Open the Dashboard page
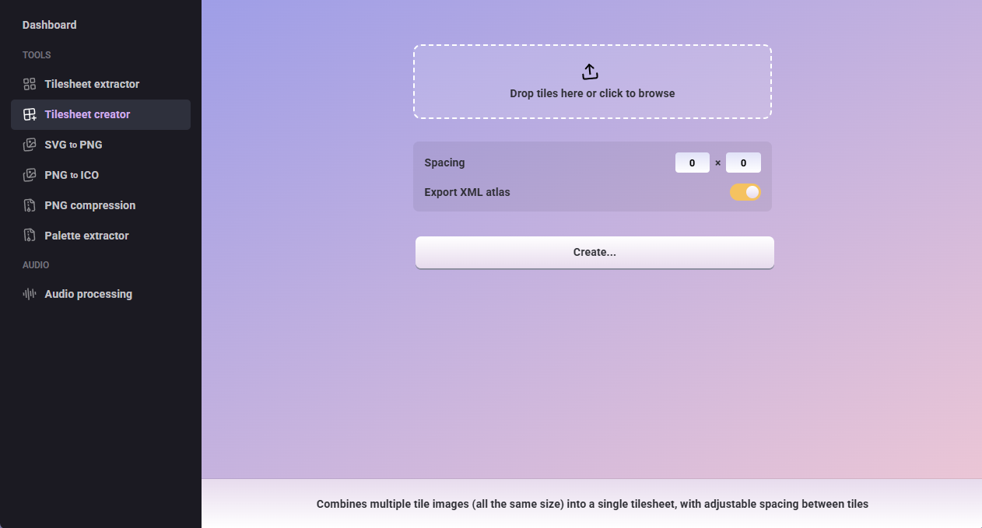Screen dimensions: 982x528 49,25
